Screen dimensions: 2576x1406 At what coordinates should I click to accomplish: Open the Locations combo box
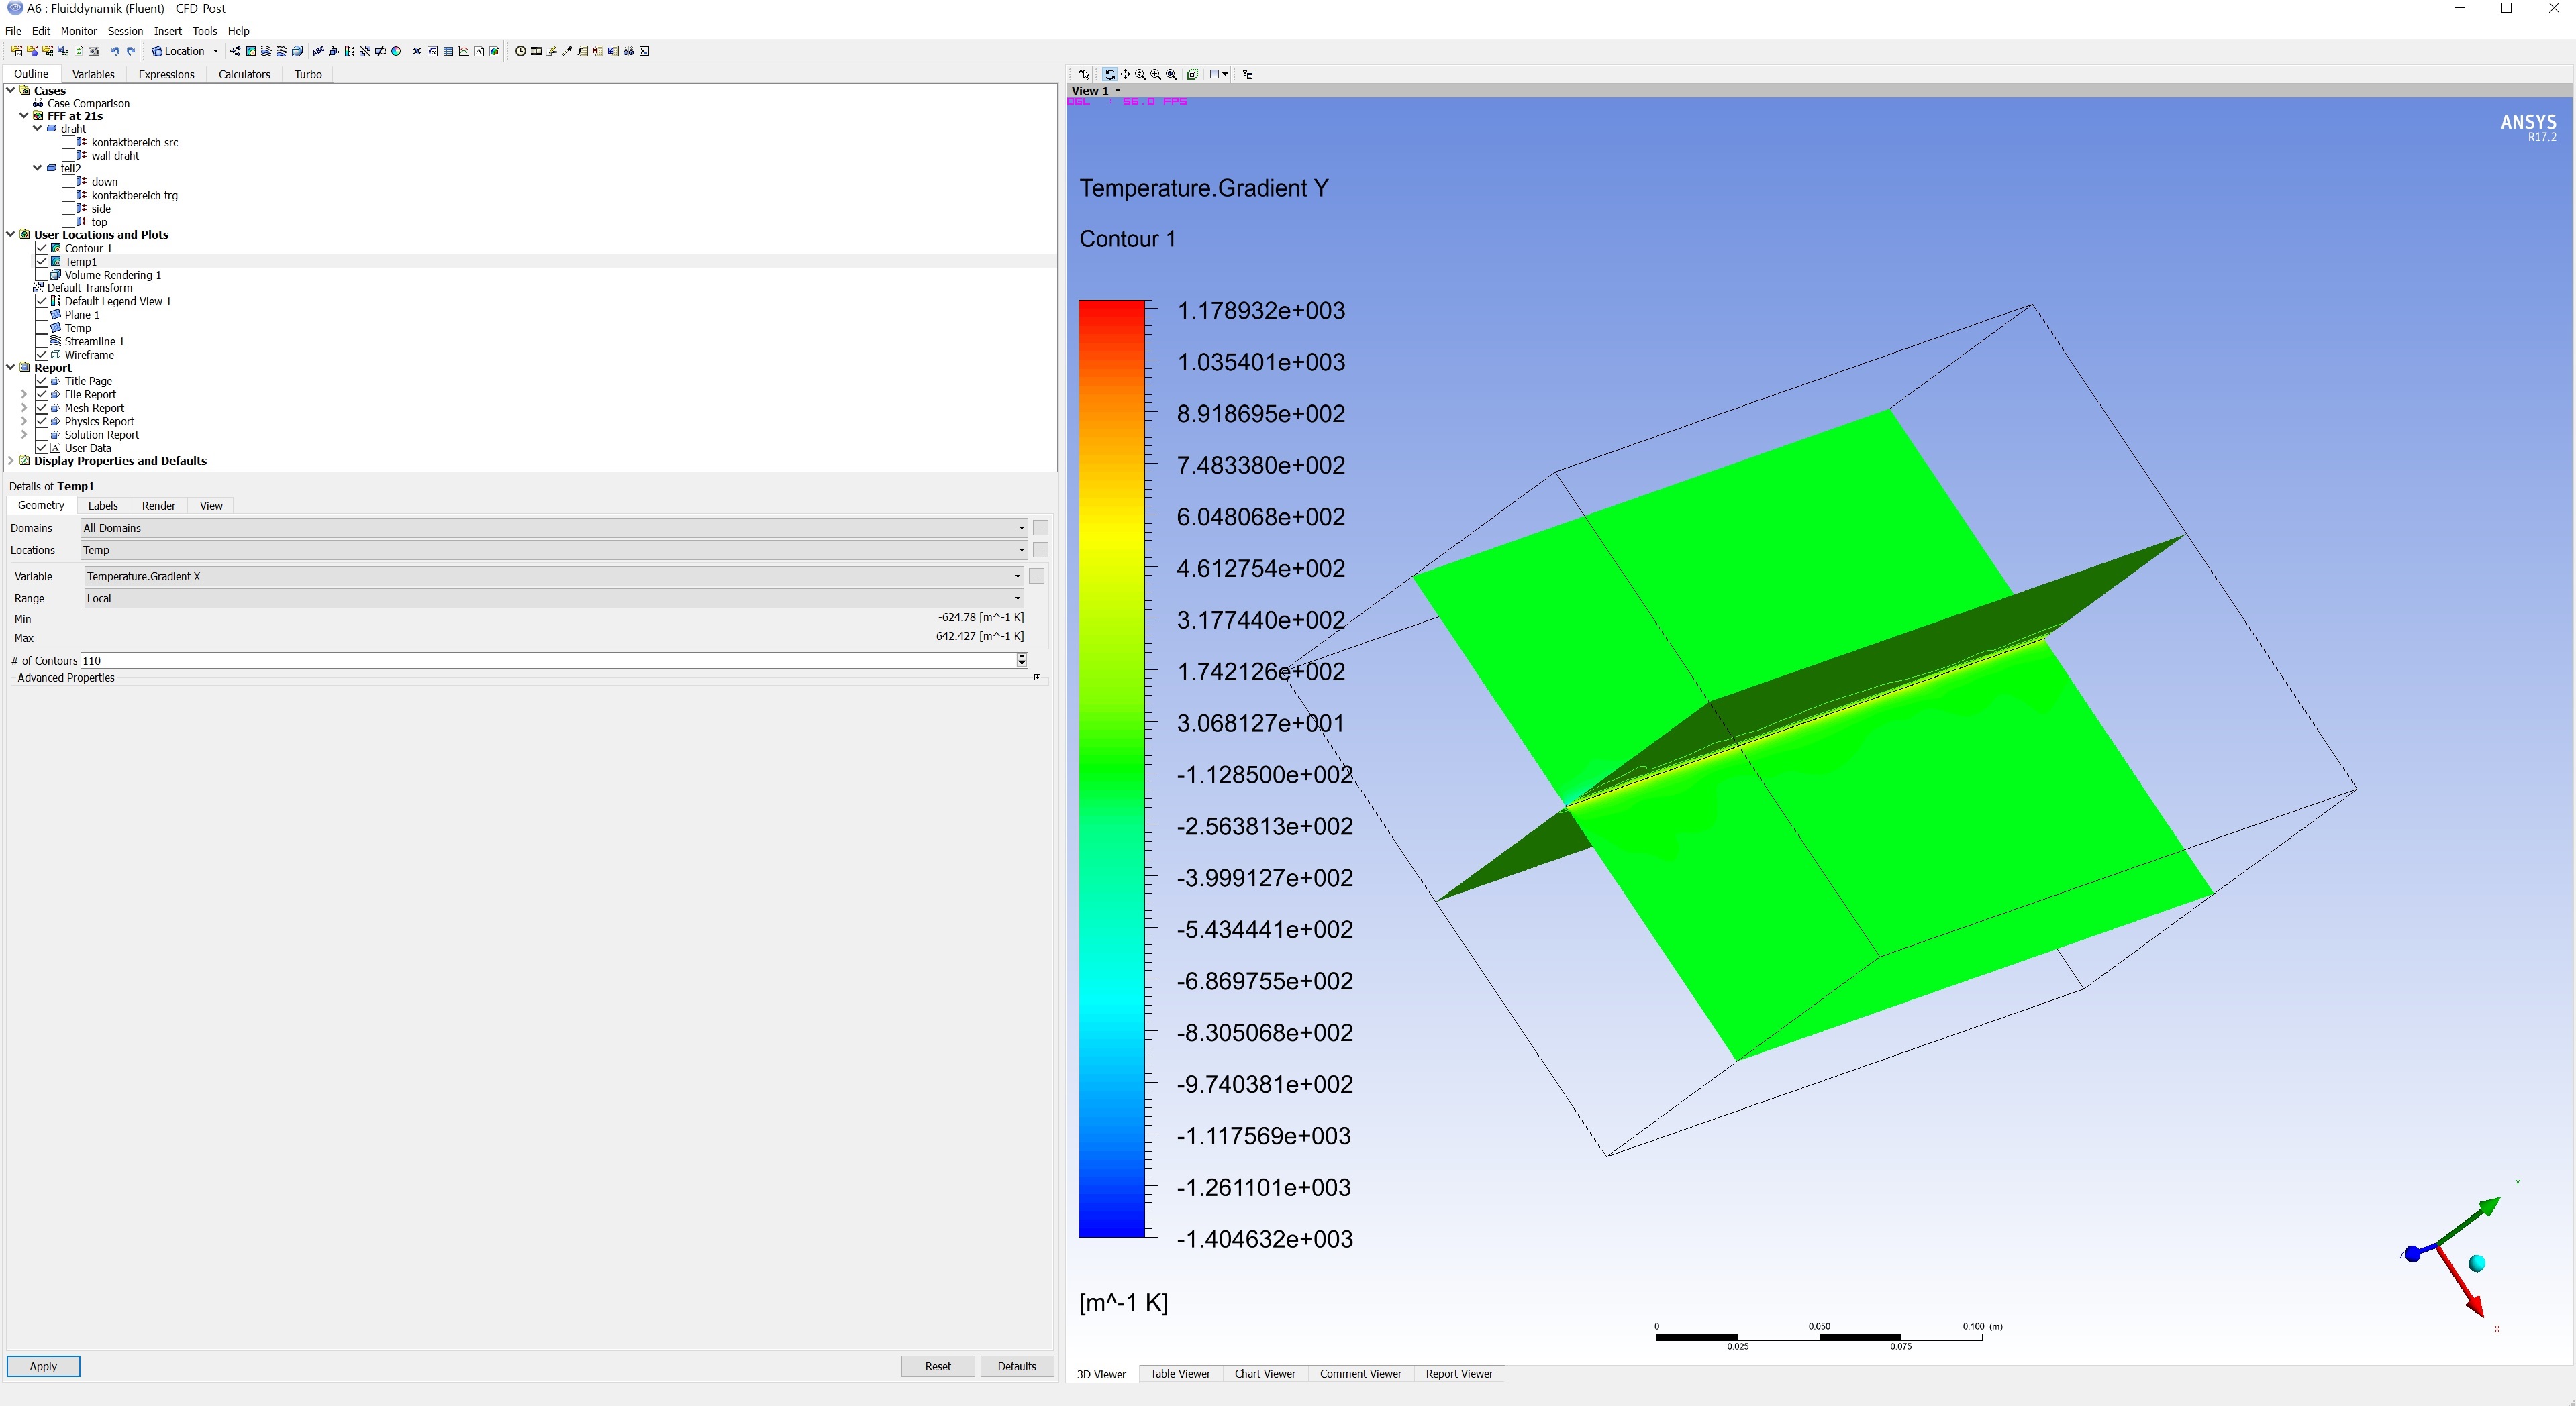[553, 549]
